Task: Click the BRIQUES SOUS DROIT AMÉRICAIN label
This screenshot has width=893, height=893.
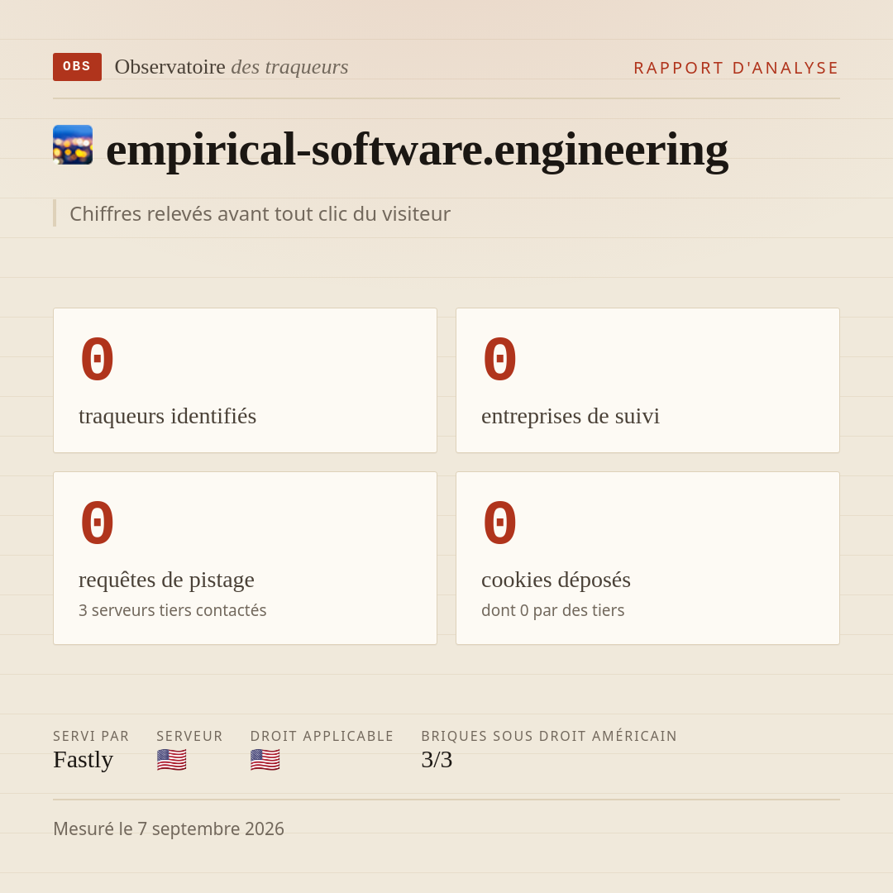Action: [549, 737]
